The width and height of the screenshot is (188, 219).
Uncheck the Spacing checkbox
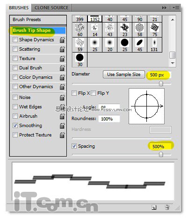(x=74, y=146)
